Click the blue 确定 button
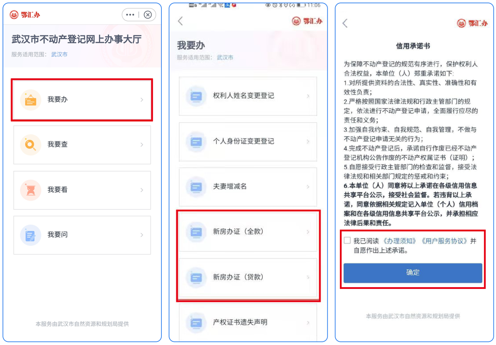Viewport: 496px width, 345px height. (413, 273)
